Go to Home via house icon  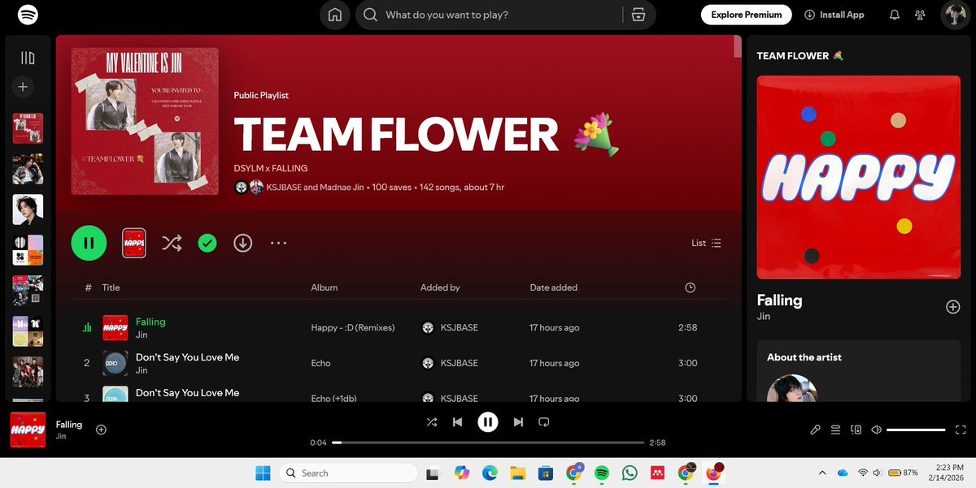[334, 15]
